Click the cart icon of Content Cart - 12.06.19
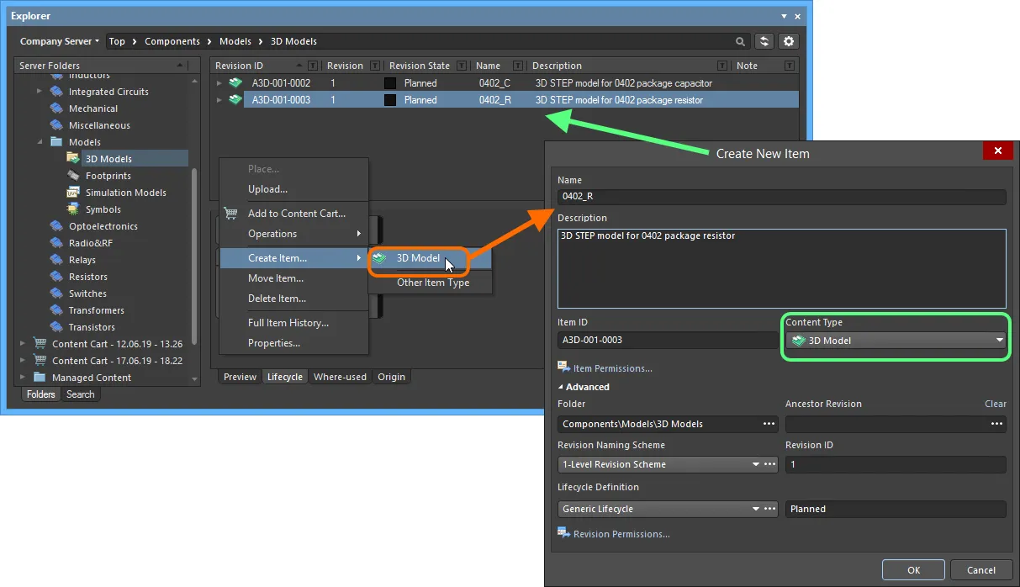 click(40, 344)
